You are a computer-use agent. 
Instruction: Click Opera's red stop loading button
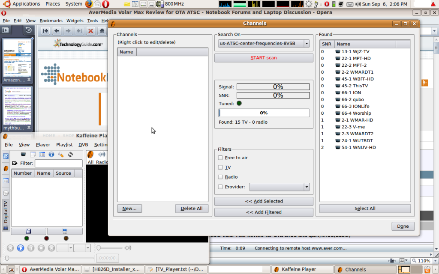[x=90, y=31]
